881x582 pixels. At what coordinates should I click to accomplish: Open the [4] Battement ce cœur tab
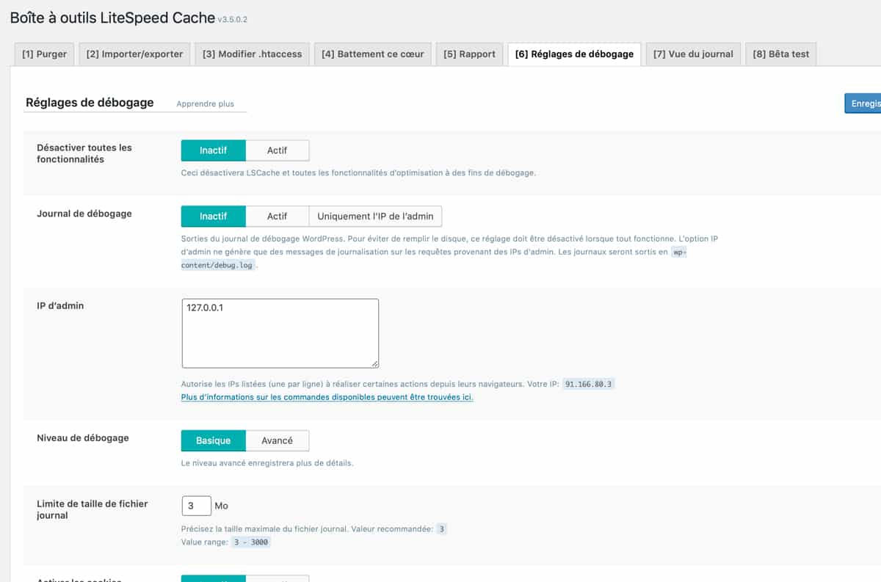click(373, 54)
